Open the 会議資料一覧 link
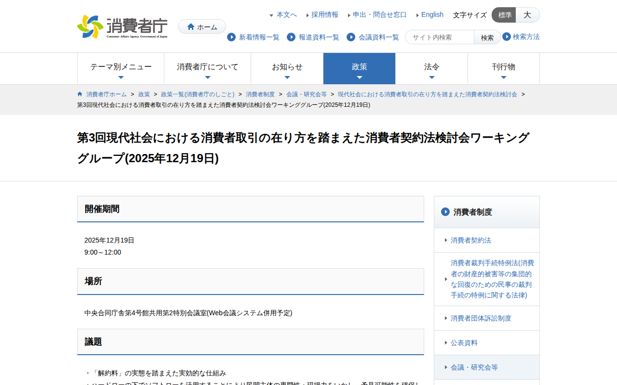This screenshot has height=385, width=617. pos(379,37)
